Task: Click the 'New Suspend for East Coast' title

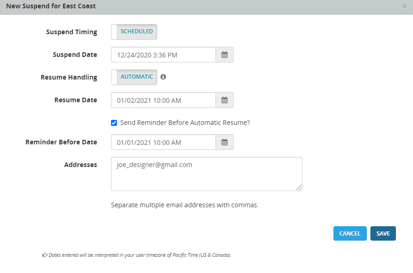Action: [51, 6]
